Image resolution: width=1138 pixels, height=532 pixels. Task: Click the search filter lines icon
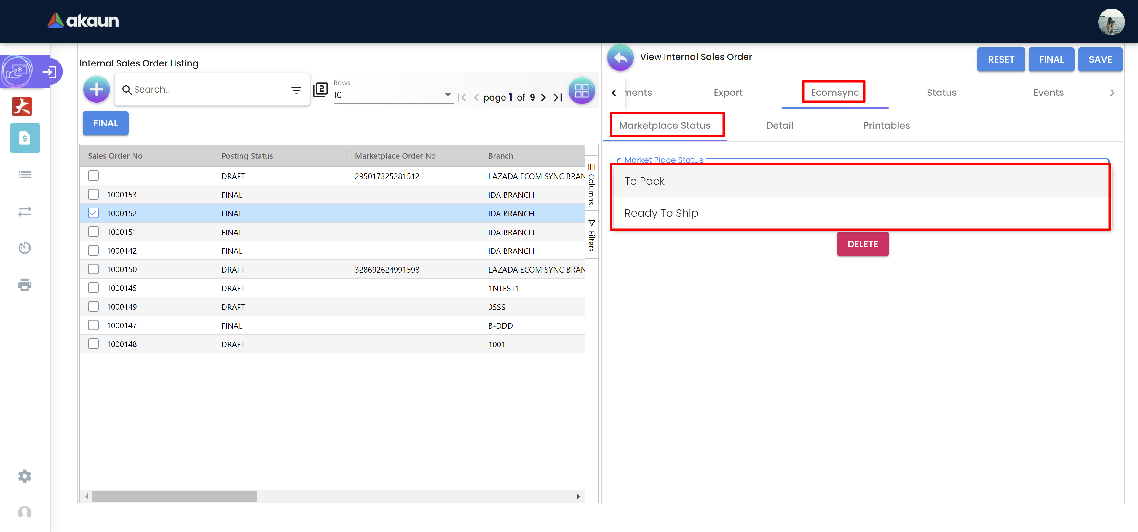(296, 90)
